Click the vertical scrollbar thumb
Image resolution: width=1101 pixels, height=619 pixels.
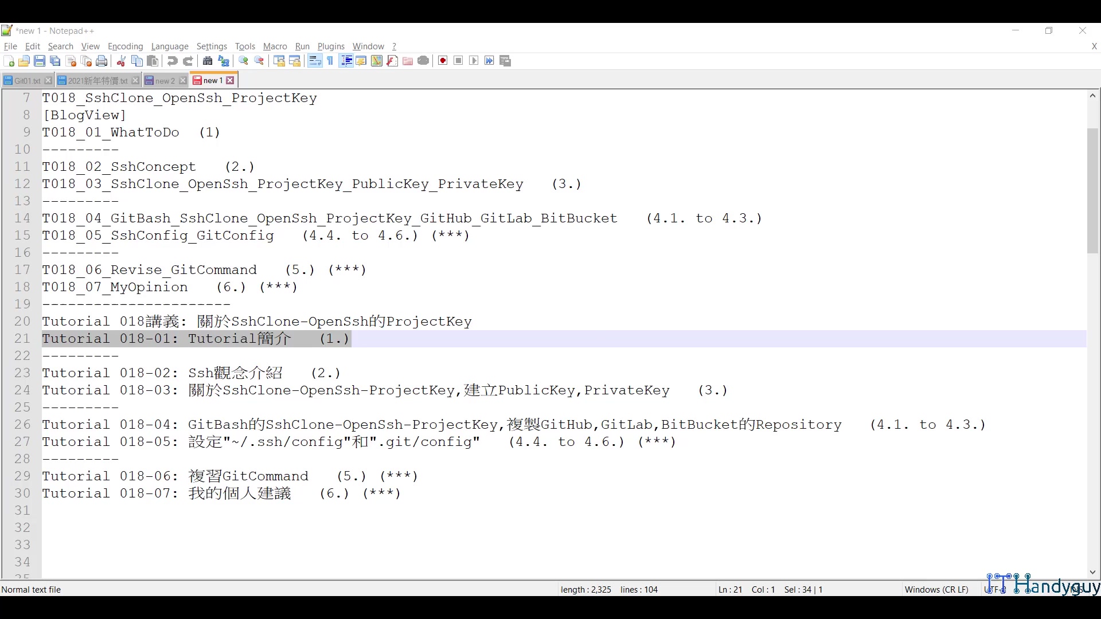click(x=1092, y=191)
